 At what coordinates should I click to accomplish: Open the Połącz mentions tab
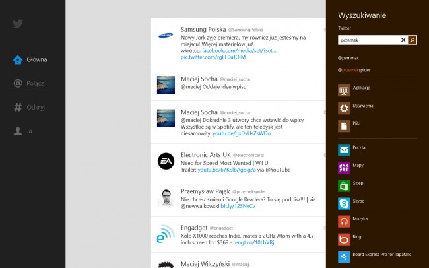click(x=29, y=83)
